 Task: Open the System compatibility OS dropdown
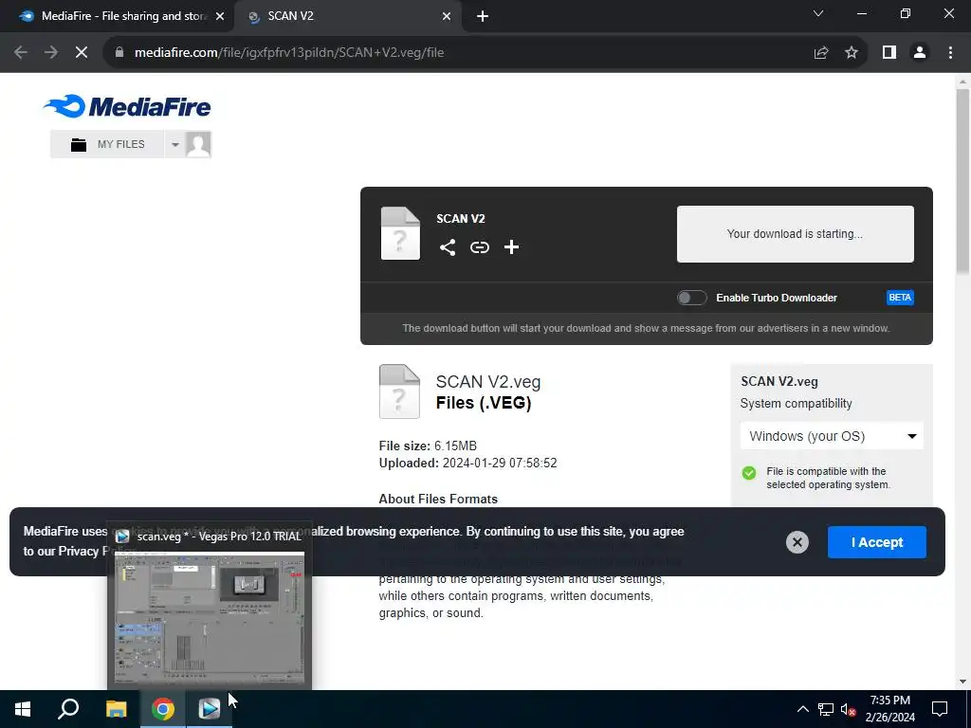coord(832,436)
